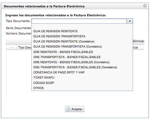Focus the Tipo Documento combo box field
Image resolution: width=150 pixels, height=120 pixels.
(x=79, y=21)
